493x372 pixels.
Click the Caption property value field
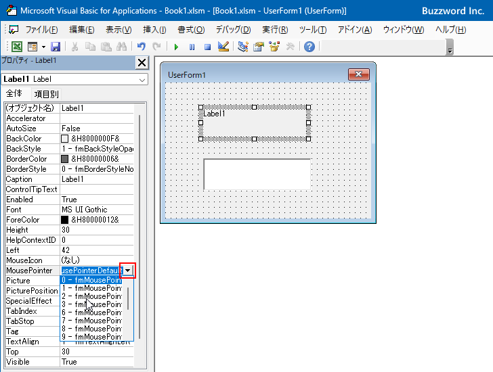coord(97,179)
